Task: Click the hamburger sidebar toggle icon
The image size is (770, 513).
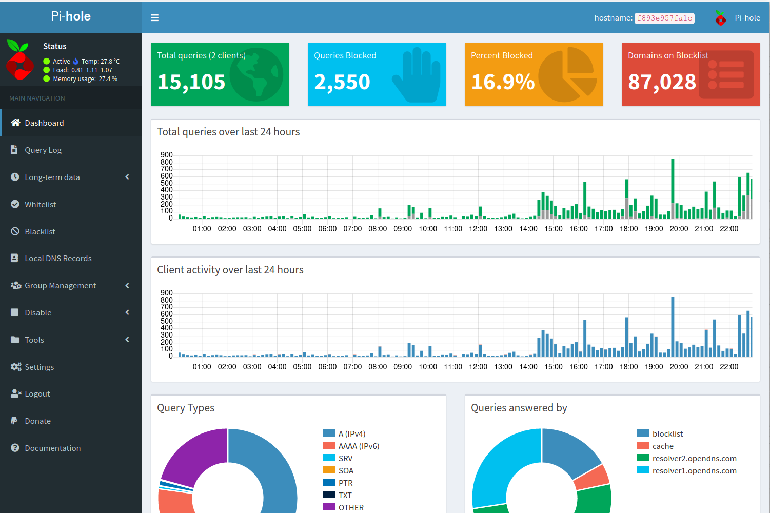Action: [154, 18]
